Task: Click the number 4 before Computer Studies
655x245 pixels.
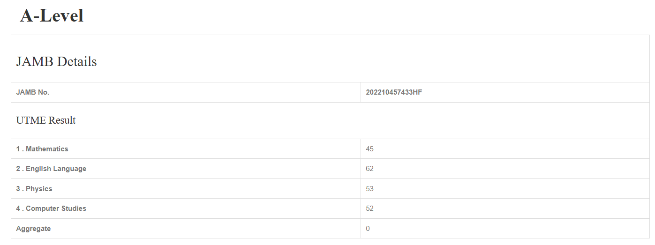Action: coord(18,208)
